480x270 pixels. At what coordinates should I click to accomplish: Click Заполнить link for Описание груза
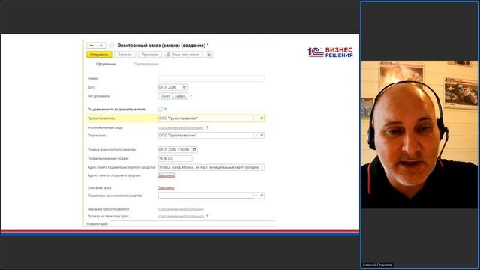tap(166, 188)
